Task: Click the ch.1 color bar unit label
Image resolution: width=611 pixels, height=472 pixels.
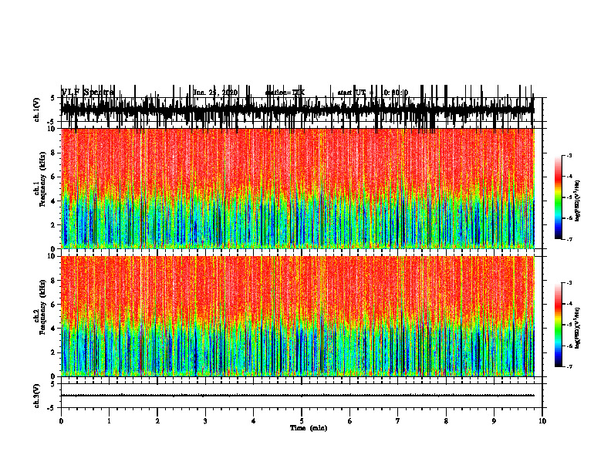Action: click(577, 201)
